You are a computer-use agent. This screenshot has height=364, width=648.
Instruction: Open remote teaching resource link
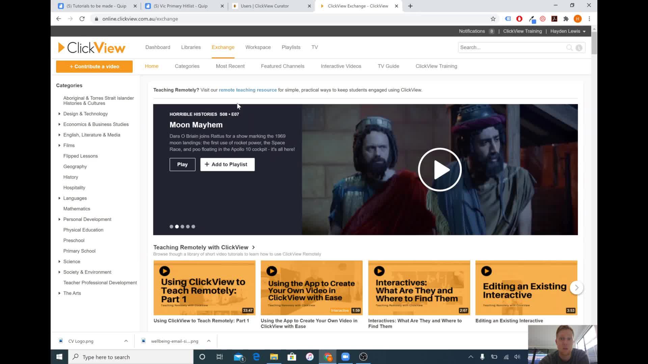247,90
